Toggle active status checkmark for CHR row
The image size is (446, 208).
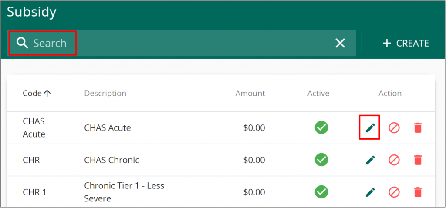pos(321,160)
